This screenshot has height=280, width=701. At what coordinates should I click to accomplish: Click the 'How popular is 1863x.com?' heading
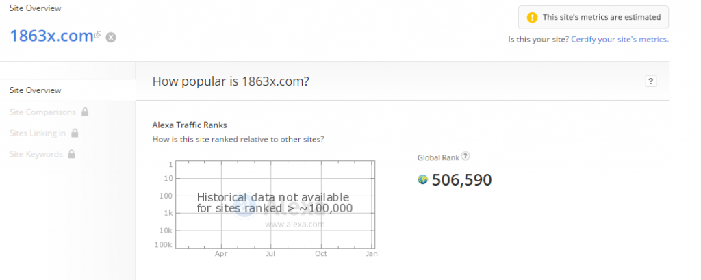point(231,81)
